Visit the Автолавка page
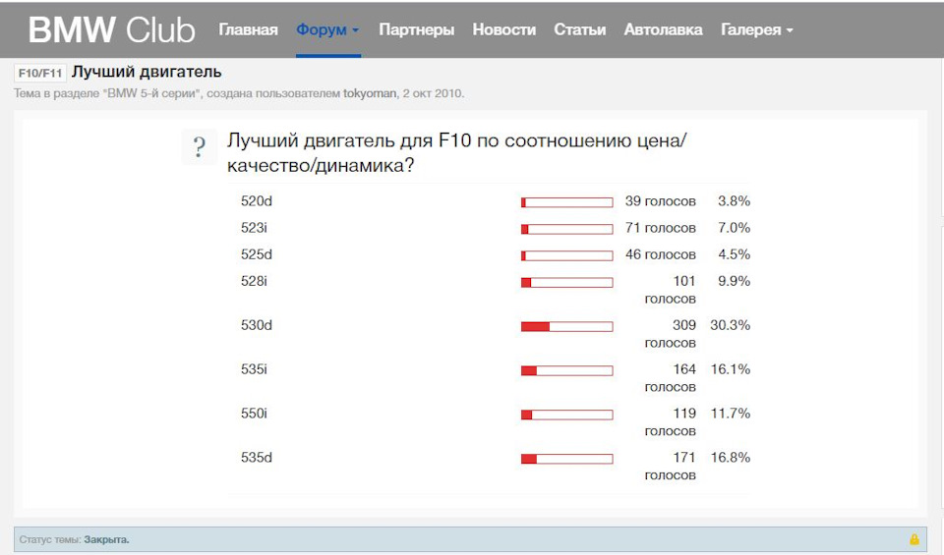Image resolution: width=944 pixels, height=555 pixels. [x=663, y=29]
